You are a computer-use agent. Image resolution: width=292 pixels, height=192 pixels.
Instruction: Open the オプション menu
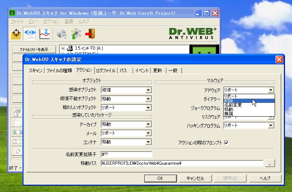click(51, 22)
